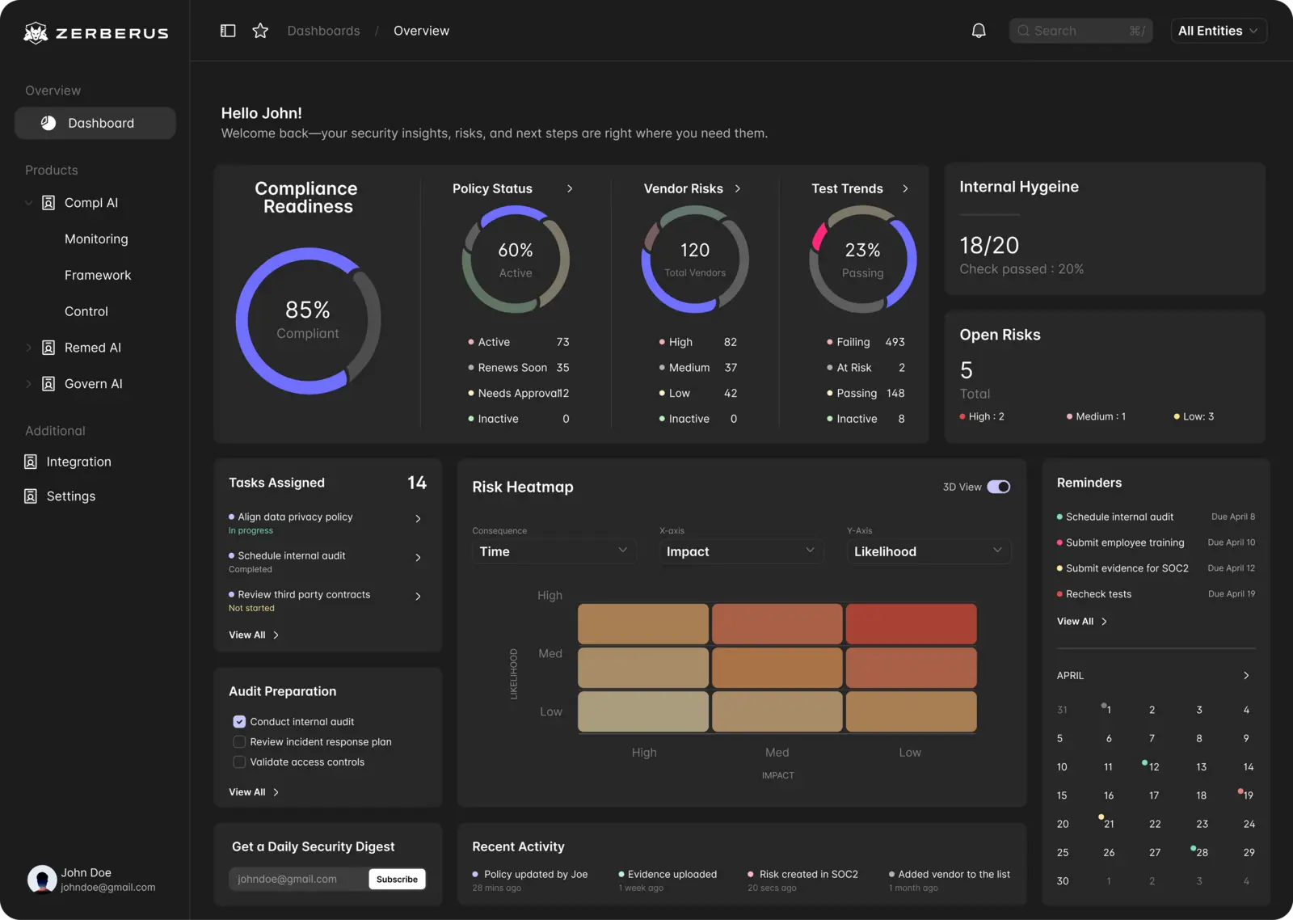This screenshot has width=1293, height=920.
Task: Go to Dashboards breadcrumb
Action: click(323, 31)
